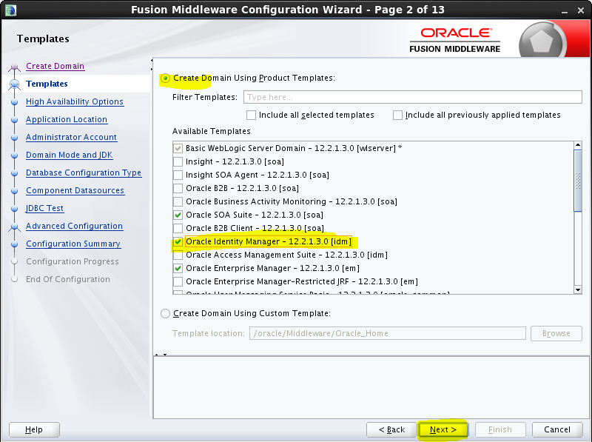Image resolution: width=592 pixels, height=442 pixels.
Task: Go to the JDBC Test step
Action: 44,208
